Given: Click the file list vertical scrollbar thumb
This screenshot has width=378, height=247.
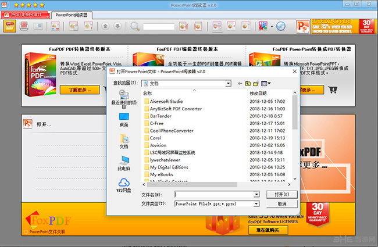Looking at the screenshot, I should (x=295, y=112).
